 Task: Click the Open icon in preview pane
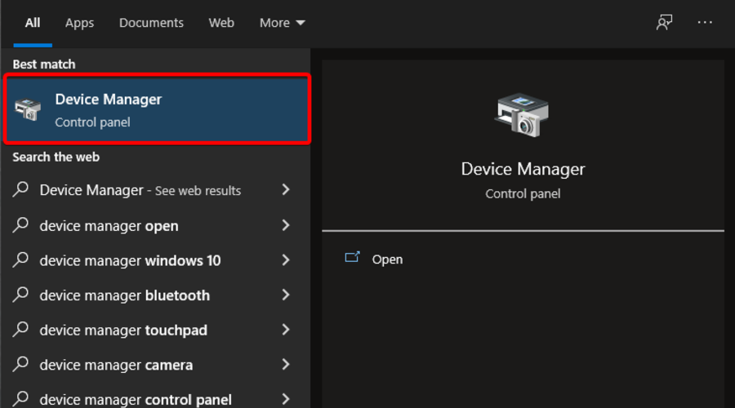(352, 258)
